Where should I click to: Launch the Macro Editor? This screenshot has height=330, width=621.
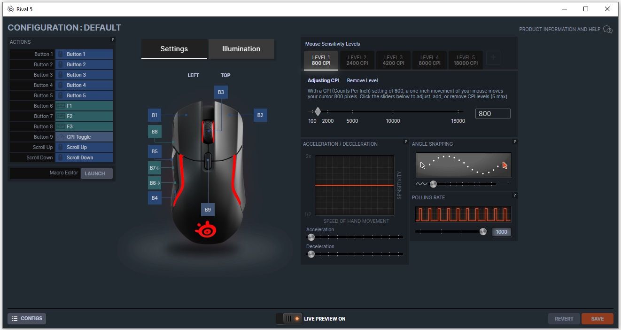coord(97,173)
